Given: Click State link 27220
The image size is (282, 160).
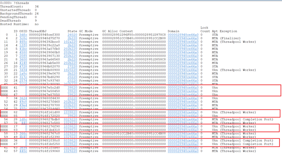Looking at the screenshot, I should (72, 67).
